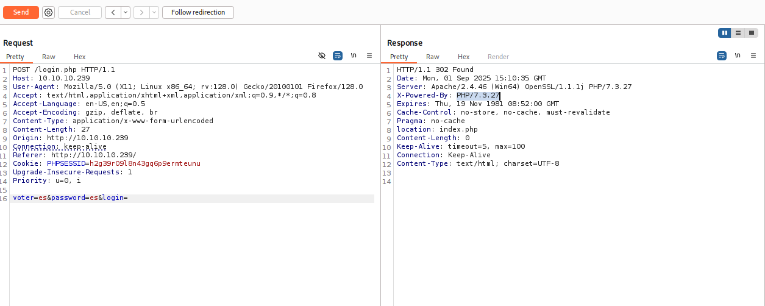This screenshot has height=306, width=765.
Task: Click the 'location: index.php' response header
Action: 437,129
